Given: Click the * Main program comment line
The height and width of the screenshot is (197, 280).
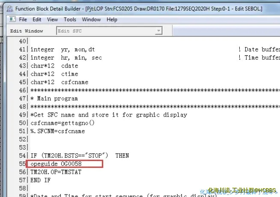Looking at the screenshot, I should click(54, 98).
